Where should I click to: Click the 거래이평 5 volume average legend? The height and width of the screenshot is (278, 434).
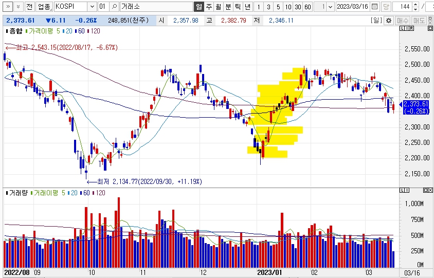pyautogui.click(x=48, y=193)
